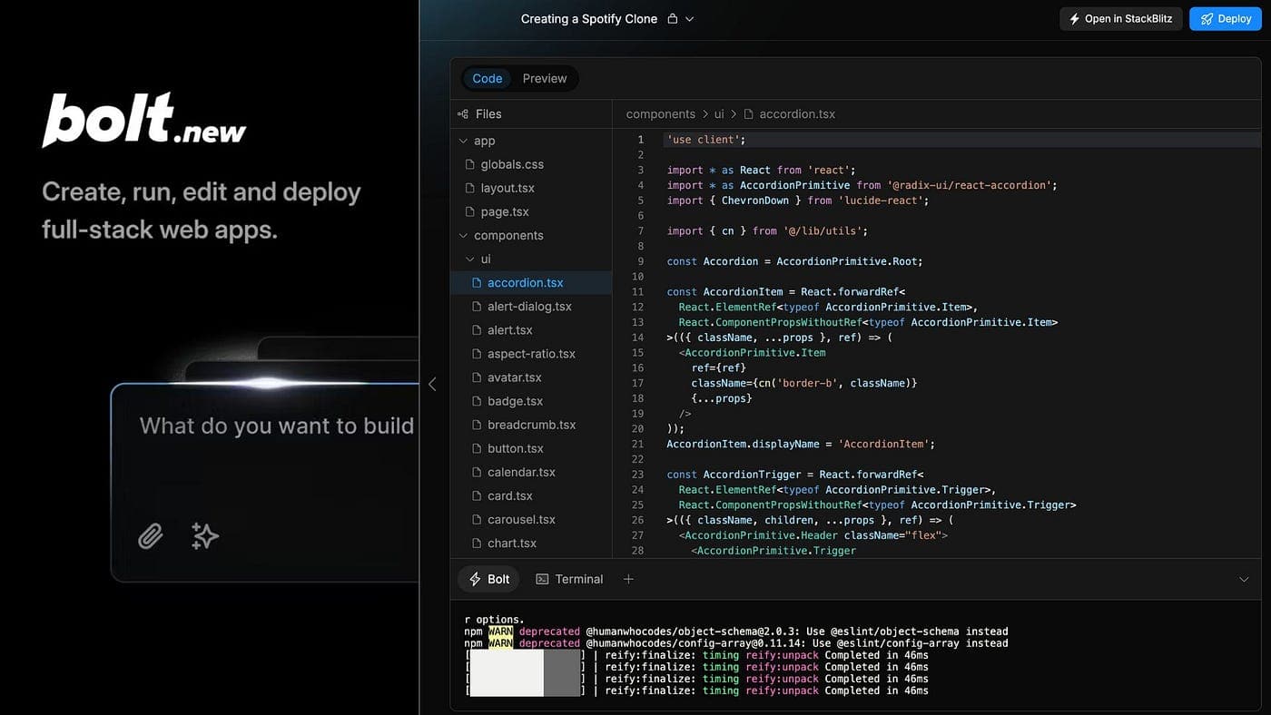1271x715 pixels.
Task: Open aspect-ratio.tsx file
Action: (x=531, y=353)
